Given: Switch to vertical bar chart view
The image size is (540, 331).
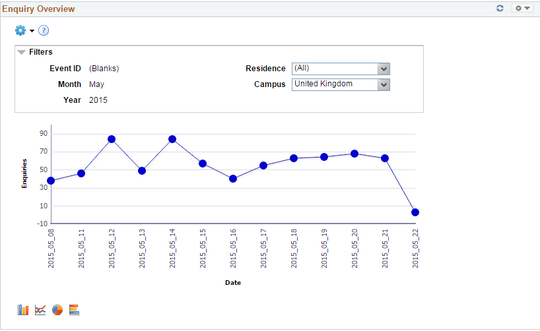Looking at the screenshot, I should (x=23, y=310).
